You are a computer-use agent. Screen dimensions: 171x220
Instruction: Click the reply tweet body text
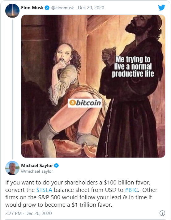tap(81, 194)
